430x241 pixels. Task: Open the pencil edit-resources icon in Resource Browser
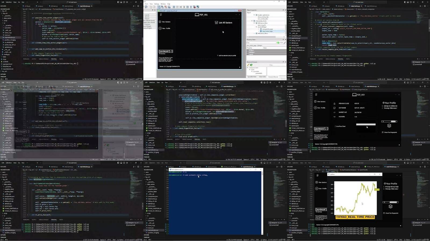pyautogui.click(x=248, y=65)
